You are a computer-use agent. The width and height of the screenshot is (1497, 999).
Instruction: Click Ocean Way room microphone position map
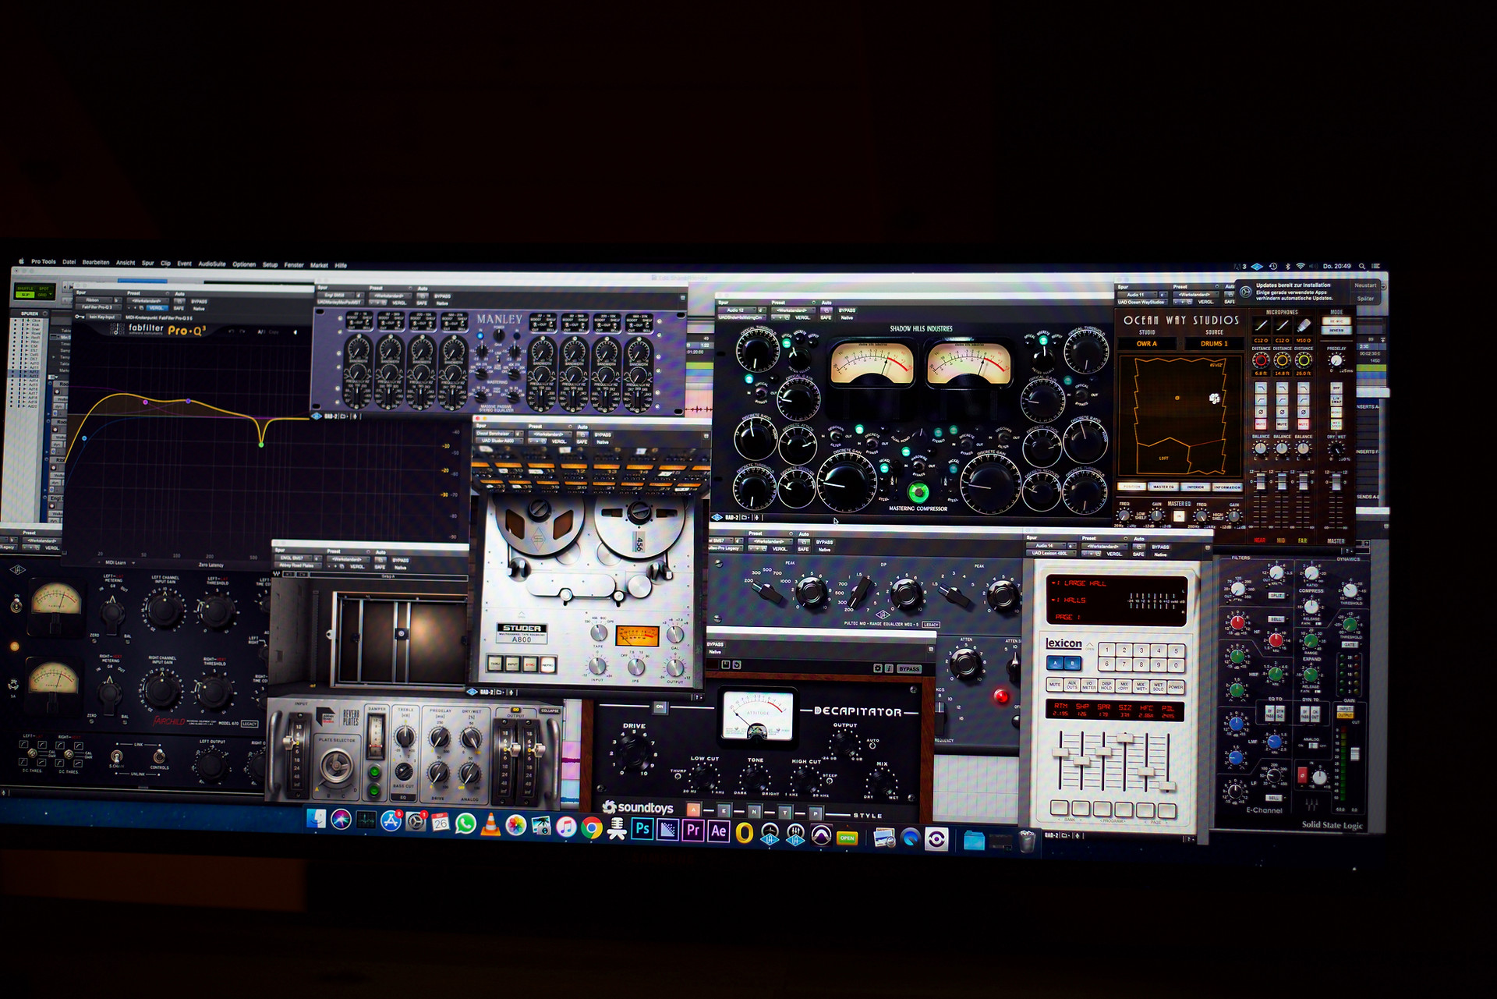click(1180, 416)
